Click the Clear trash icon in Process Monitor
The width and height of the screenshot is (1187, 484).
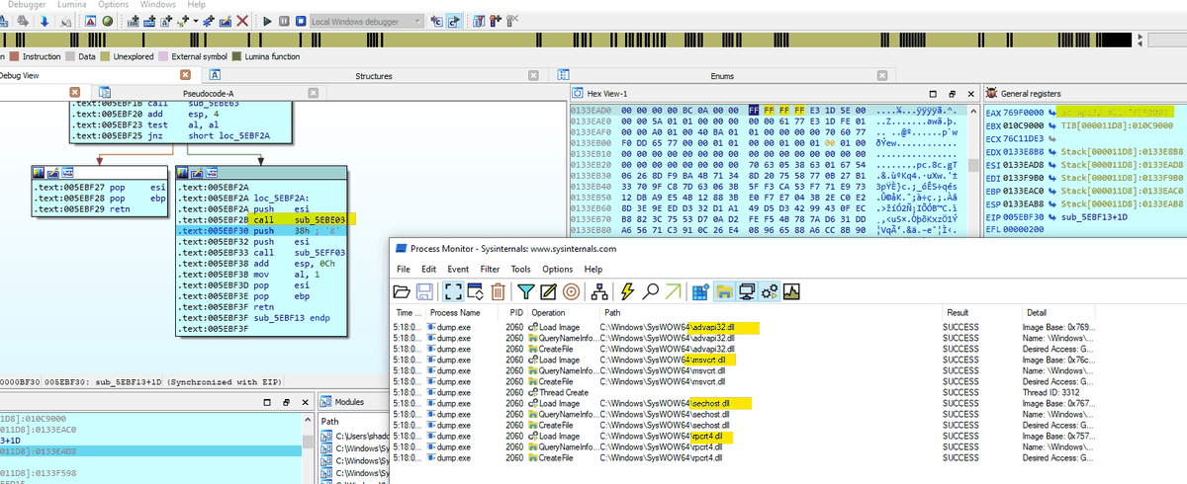(x=499, y=291)
